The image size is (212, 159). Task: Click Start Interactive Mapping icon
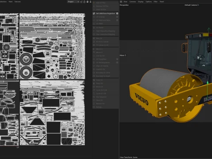tap(94, 31)
